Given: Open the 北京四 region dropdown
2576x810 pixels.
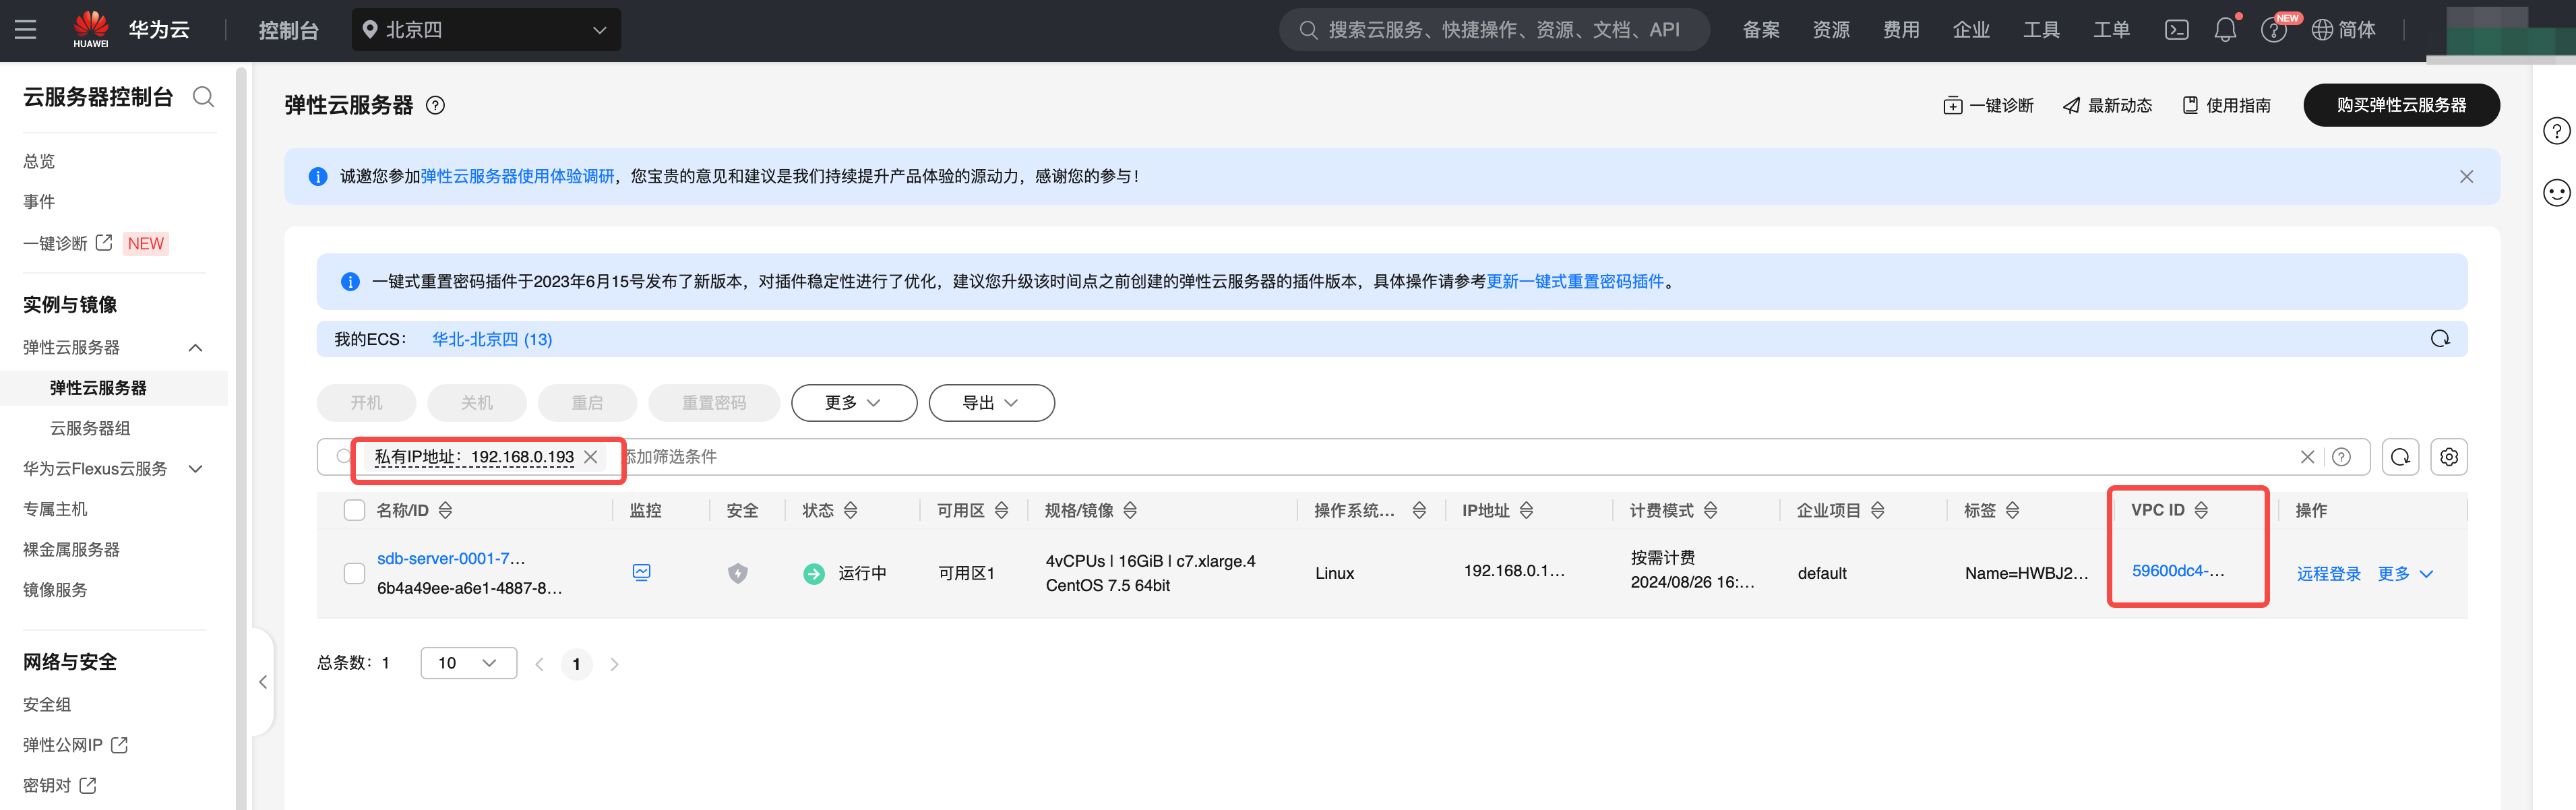Looking at the screenshot, I should 486,30.
